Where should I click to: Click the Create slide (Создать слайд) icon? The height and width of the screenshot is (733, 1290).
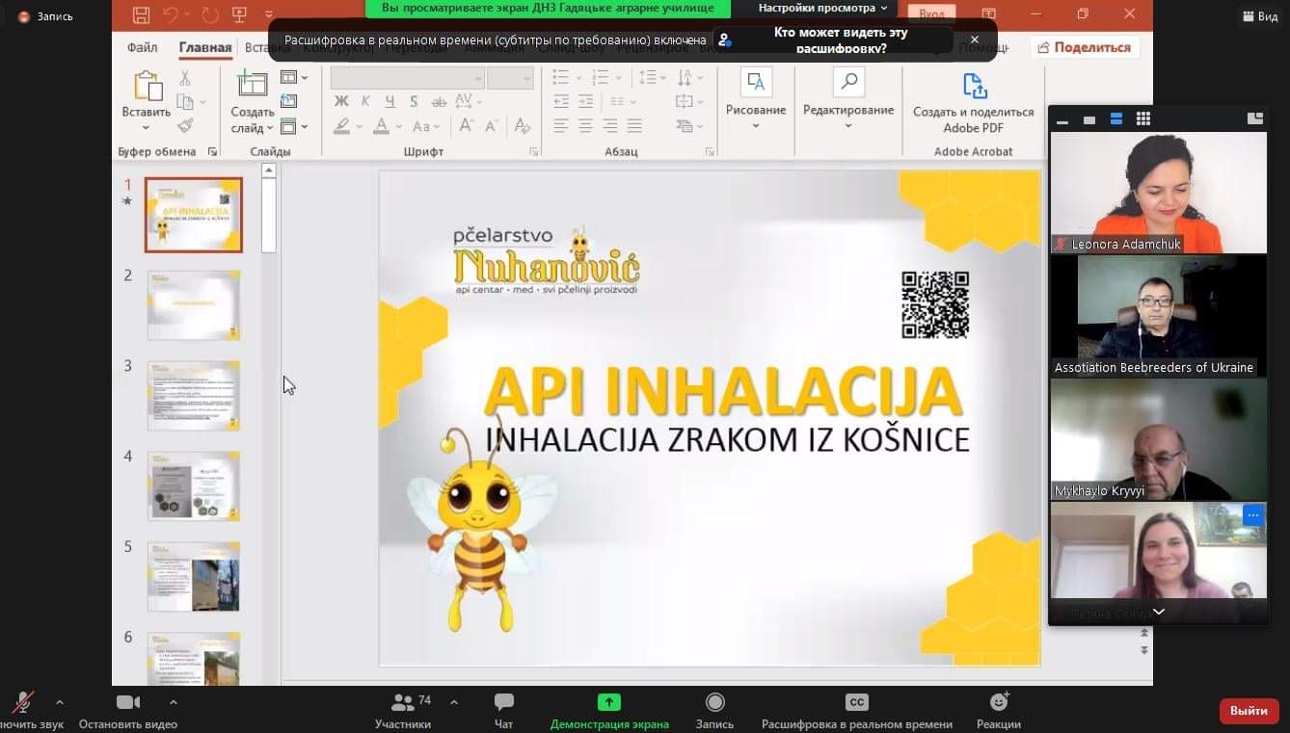252,84
